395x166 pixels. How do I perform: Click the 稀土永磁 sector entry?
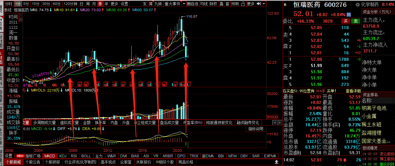(x=371, y=124)
